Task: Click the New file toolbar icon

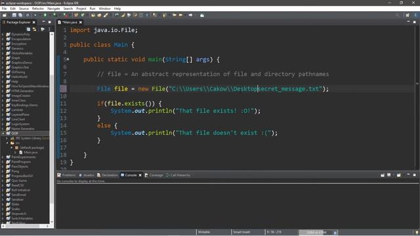Action: point(5,15)
